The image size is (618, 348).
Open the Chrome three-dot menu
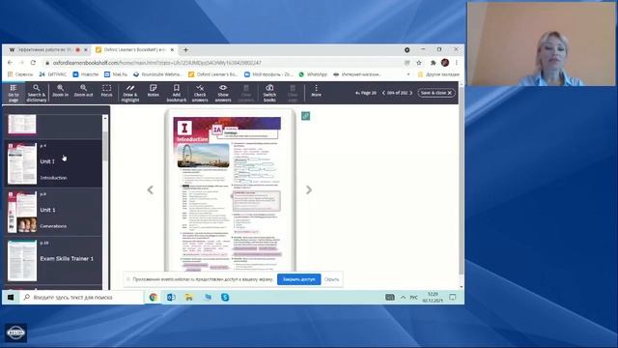point(457,63)
